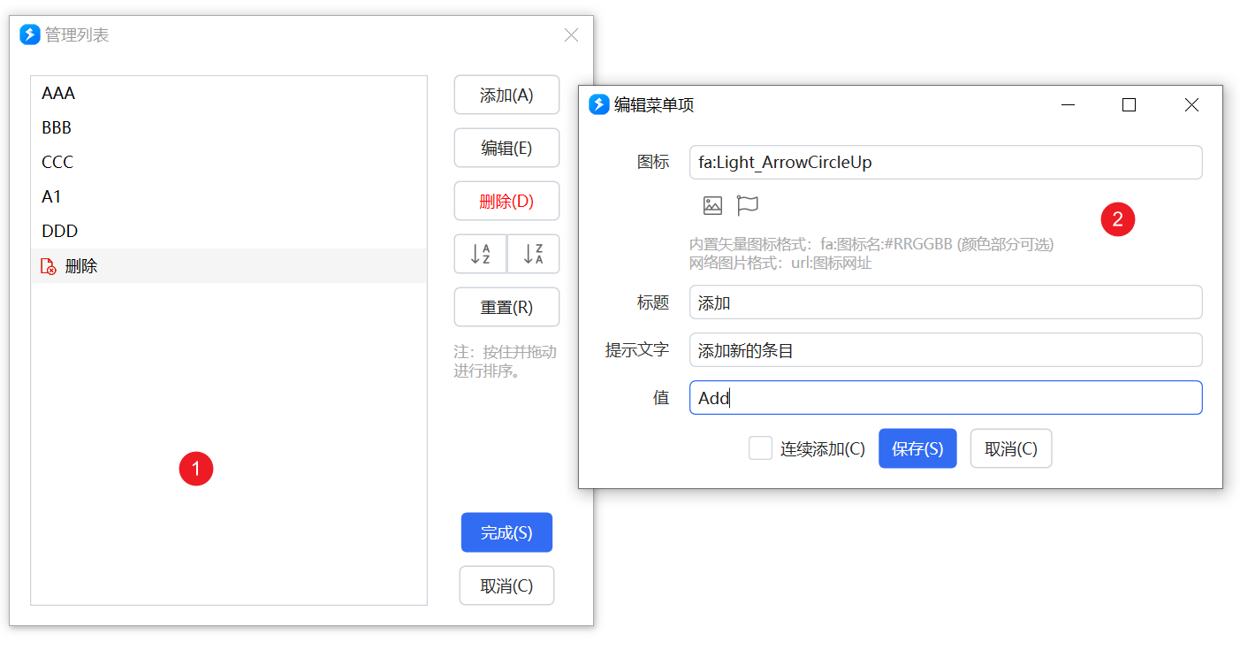Viewport: 1240px width, 650px height.
Task: Click the 重置(R) button
Action: [x=506, y=307]
